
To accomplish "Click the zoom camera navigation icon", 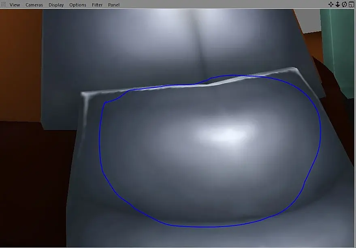I will tap(338, 4).
